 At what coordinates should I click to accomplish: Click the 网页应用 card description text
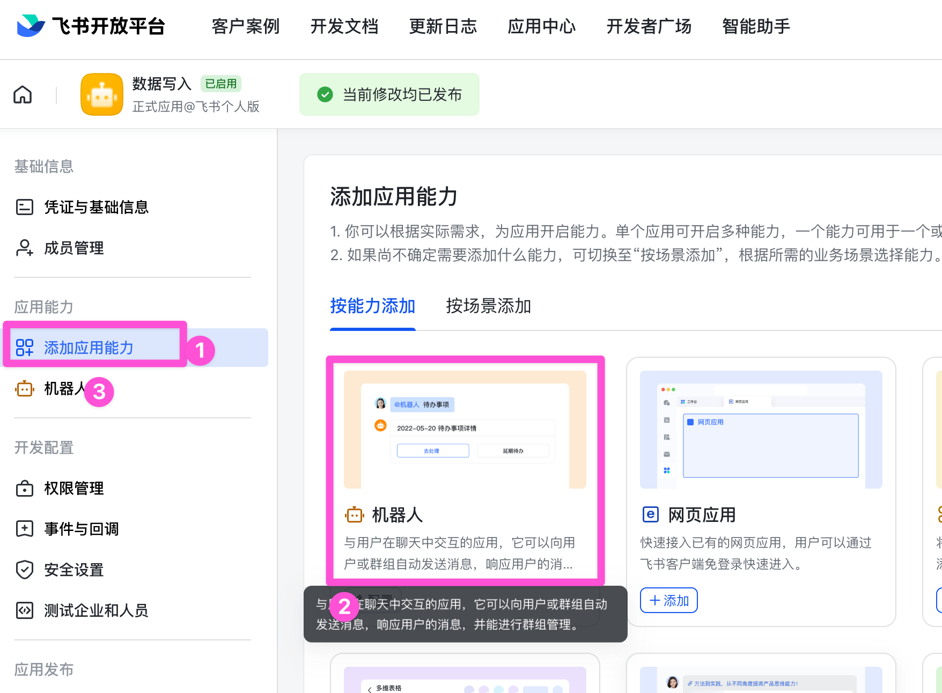point(756,554)
